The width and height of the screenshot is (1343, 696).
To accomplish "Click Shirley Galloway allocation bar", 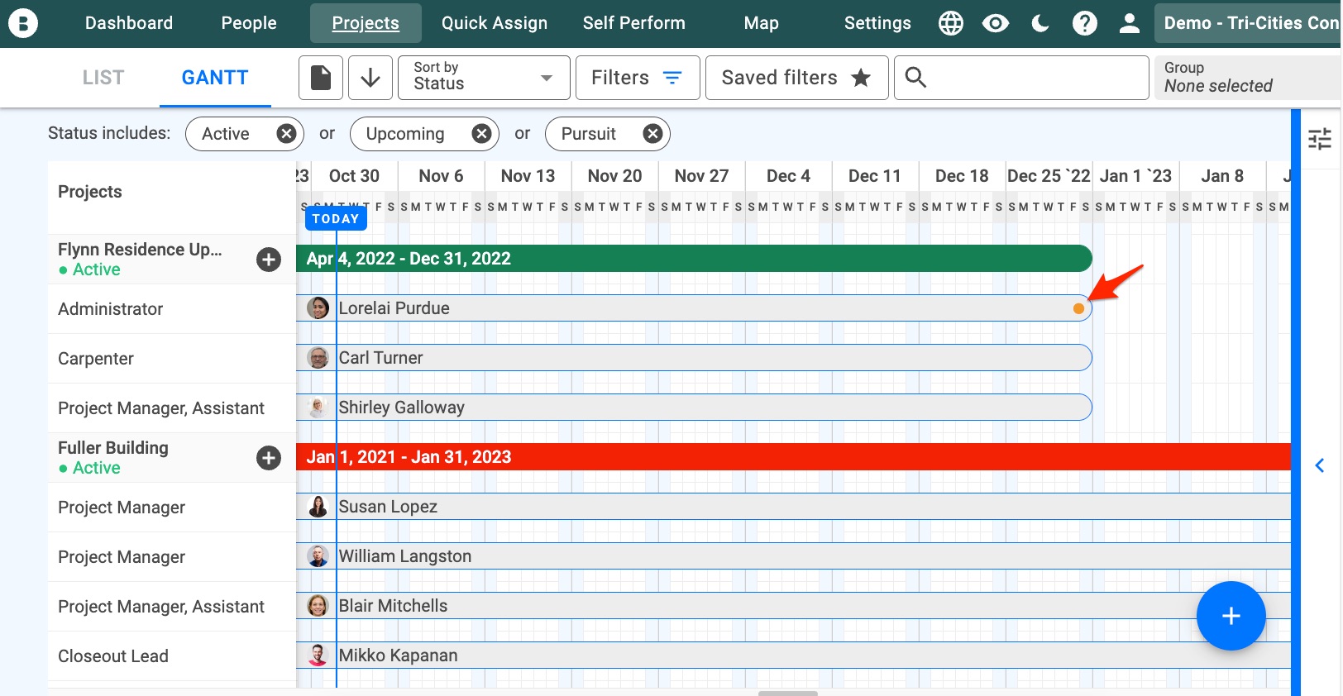I will 695,408.
